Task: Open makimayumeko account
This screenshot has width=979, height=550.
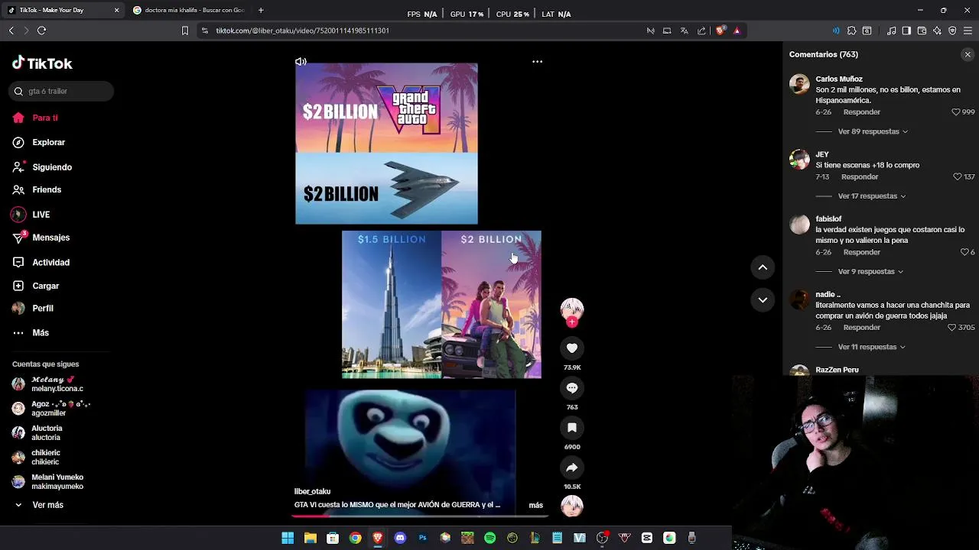Action: (48, 482)
